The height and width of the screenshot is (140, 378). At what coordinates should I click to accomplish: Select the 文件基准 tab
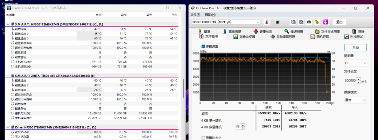coord(209,36)
